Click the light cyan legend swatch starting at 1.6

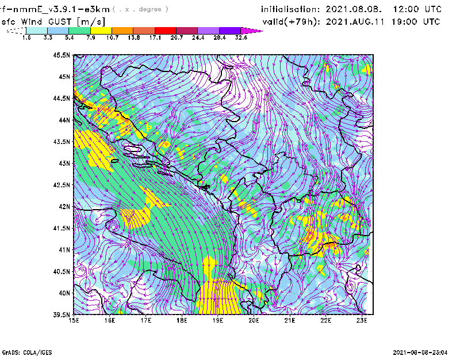pyautogui.click(x=37, y=31)
